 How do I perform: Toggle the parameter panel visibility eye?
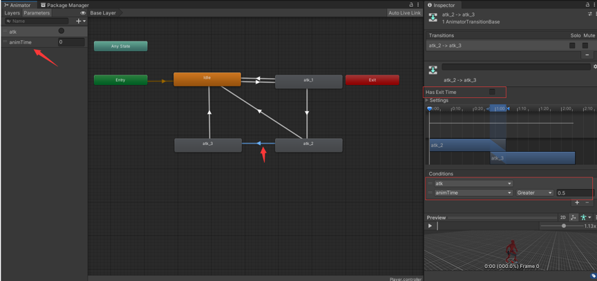coord(83,13)
